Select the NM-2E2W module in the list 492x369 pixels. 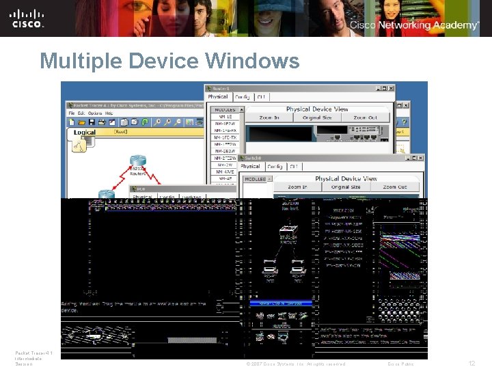coord(225,151)
